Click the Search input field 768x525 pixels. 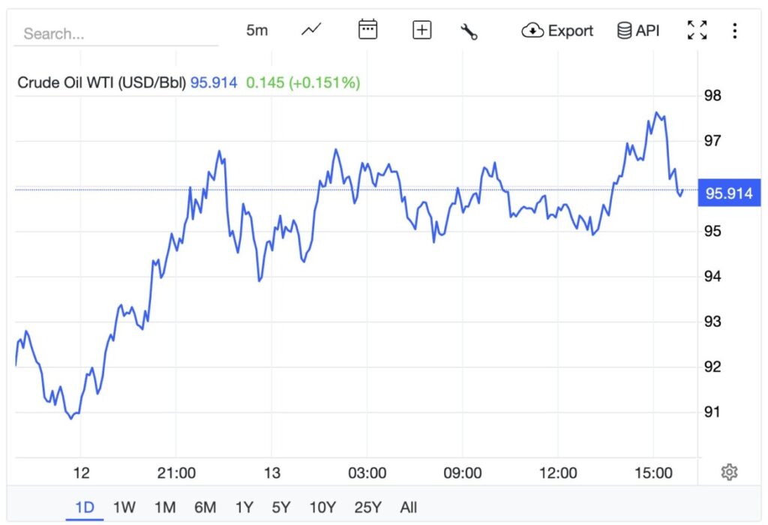[116, 34]
